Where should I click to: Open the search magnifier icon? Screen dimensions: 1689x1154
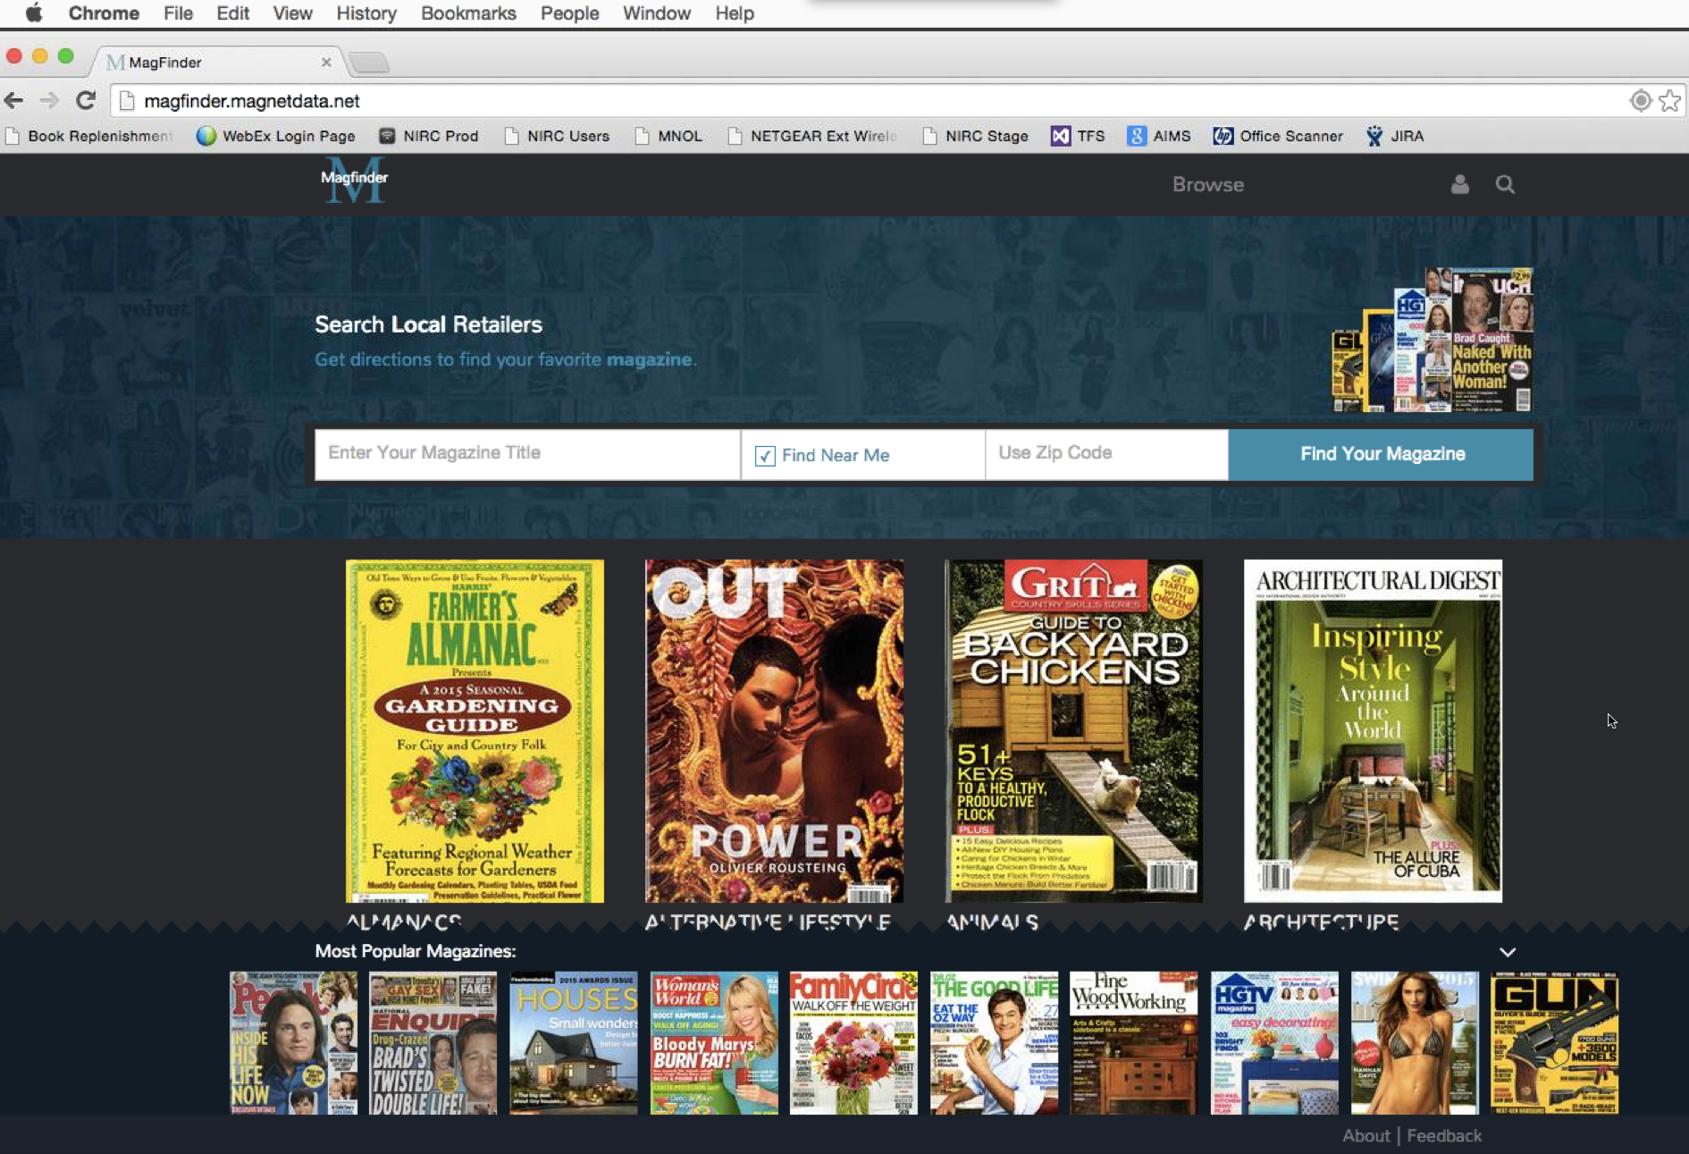click(1505, 184)
